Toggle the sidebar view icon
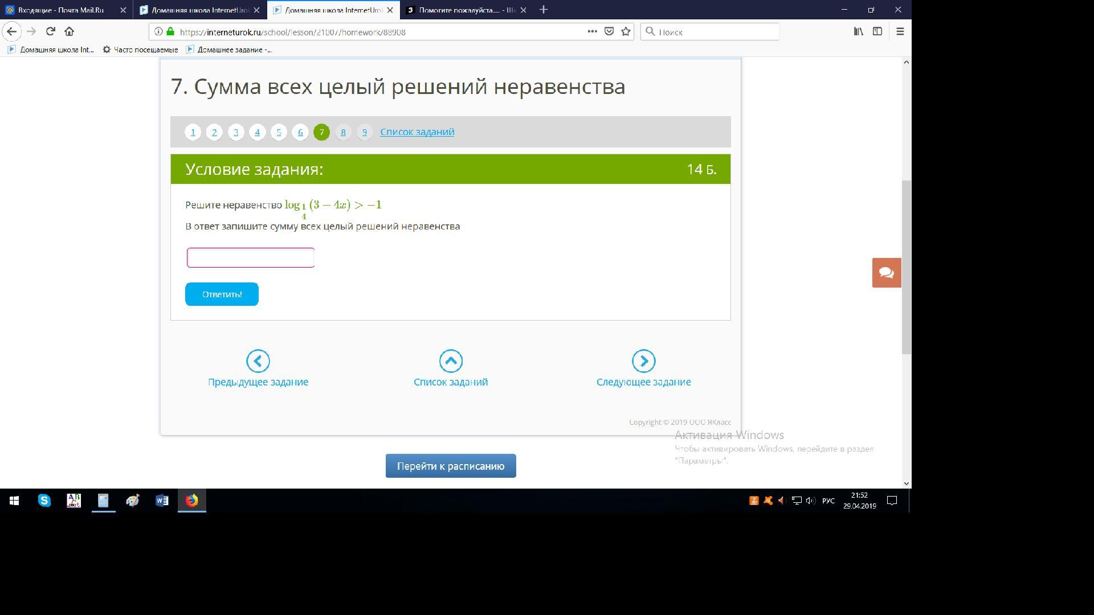1094x615 pixels. 877,31
